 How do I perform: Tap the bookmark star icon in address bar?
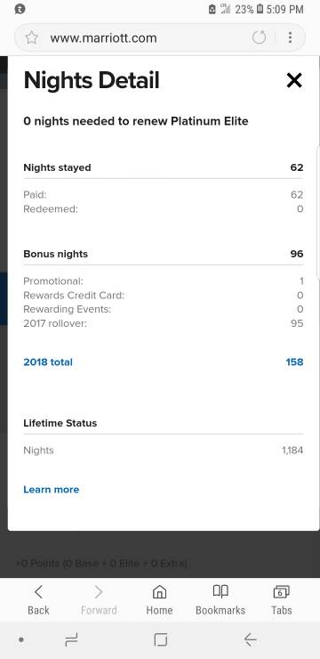pos(31,37)
